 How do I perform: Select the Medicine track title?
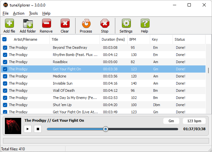point(60,76)
